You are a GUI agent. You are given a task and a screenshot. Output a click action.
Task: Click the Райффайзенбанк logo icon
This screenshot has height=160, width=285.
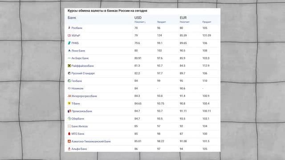[x=69, y=66]
